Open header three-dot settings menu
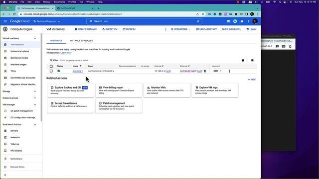This screenshot has height=179, width=319. (x=248, y=21)
